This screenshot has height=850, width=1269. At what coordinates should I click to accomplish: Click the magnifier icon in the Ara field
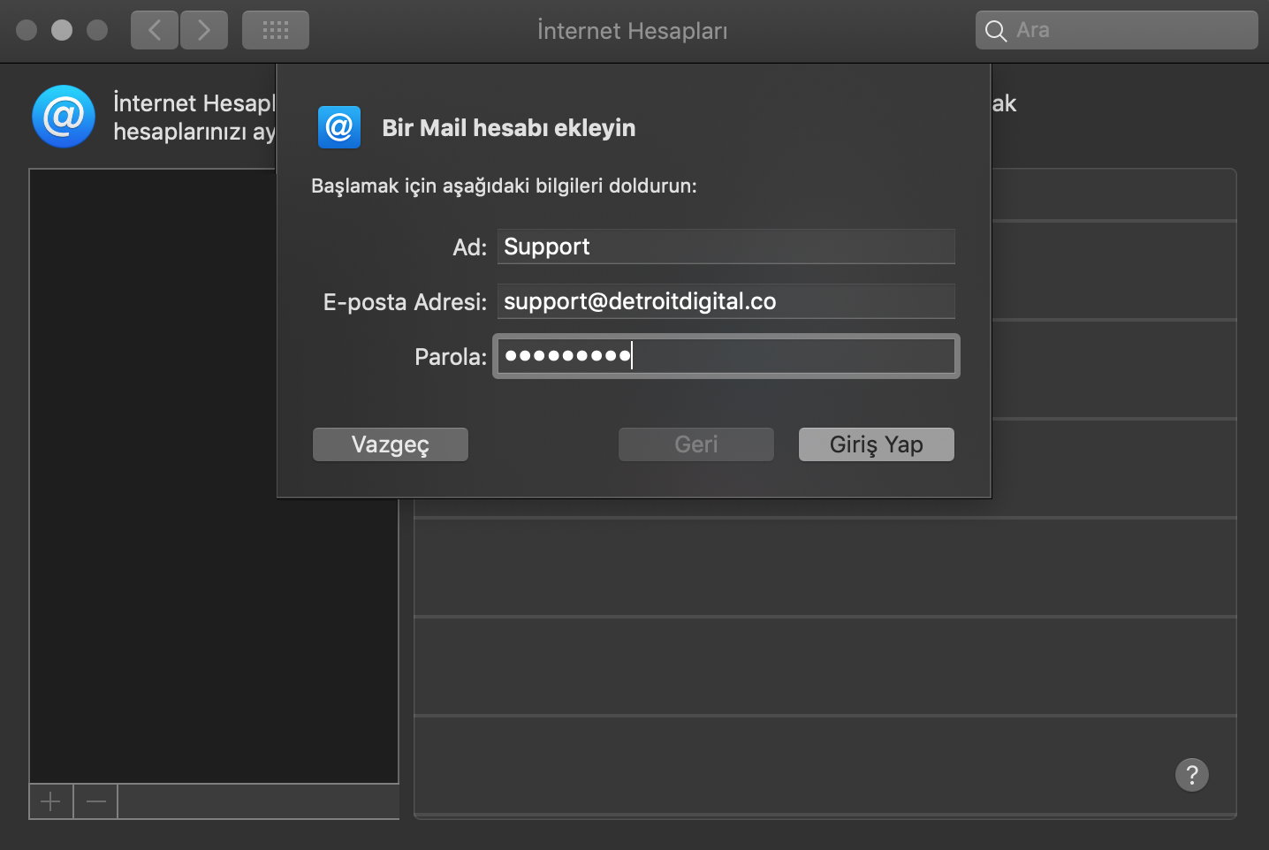995,30
